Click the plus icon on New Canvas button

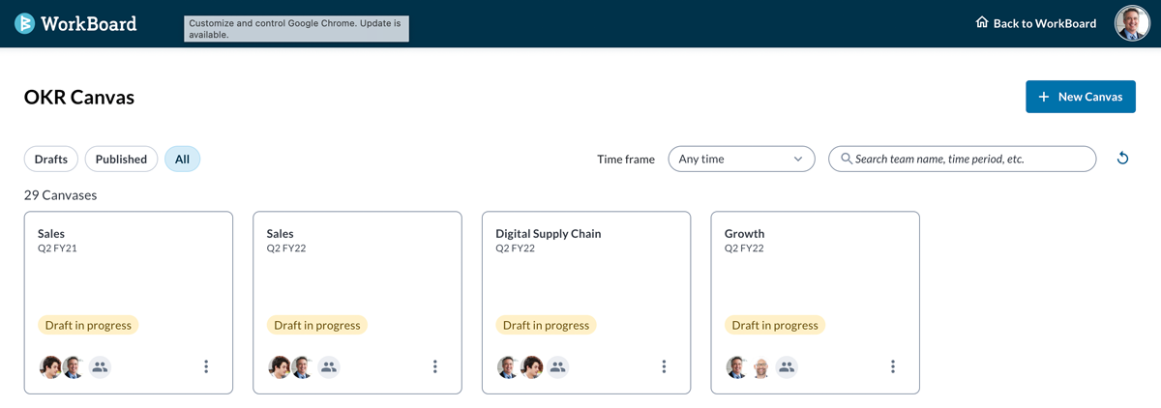click(1044, 97)
